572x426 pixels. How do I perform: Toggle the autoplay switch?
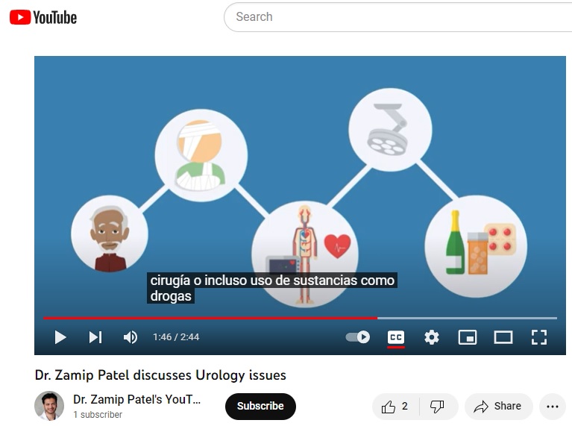pos(357,336)
